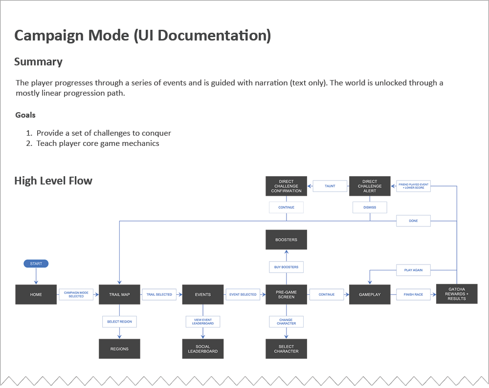Click the summary paragraph about player progression
The height and width of the screenshot is (388, 489).
(229, 88)
